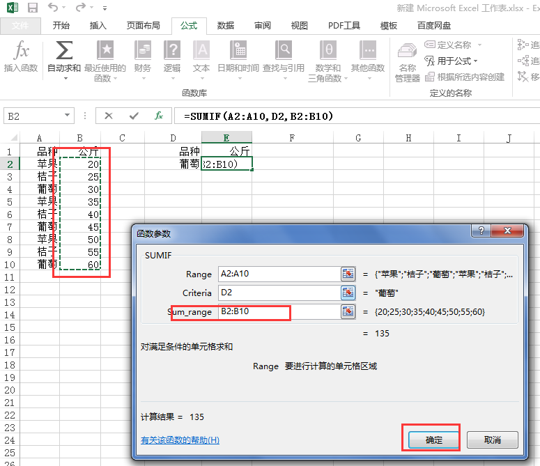Open the Lookup and Reference functions icon

point(284,50)
